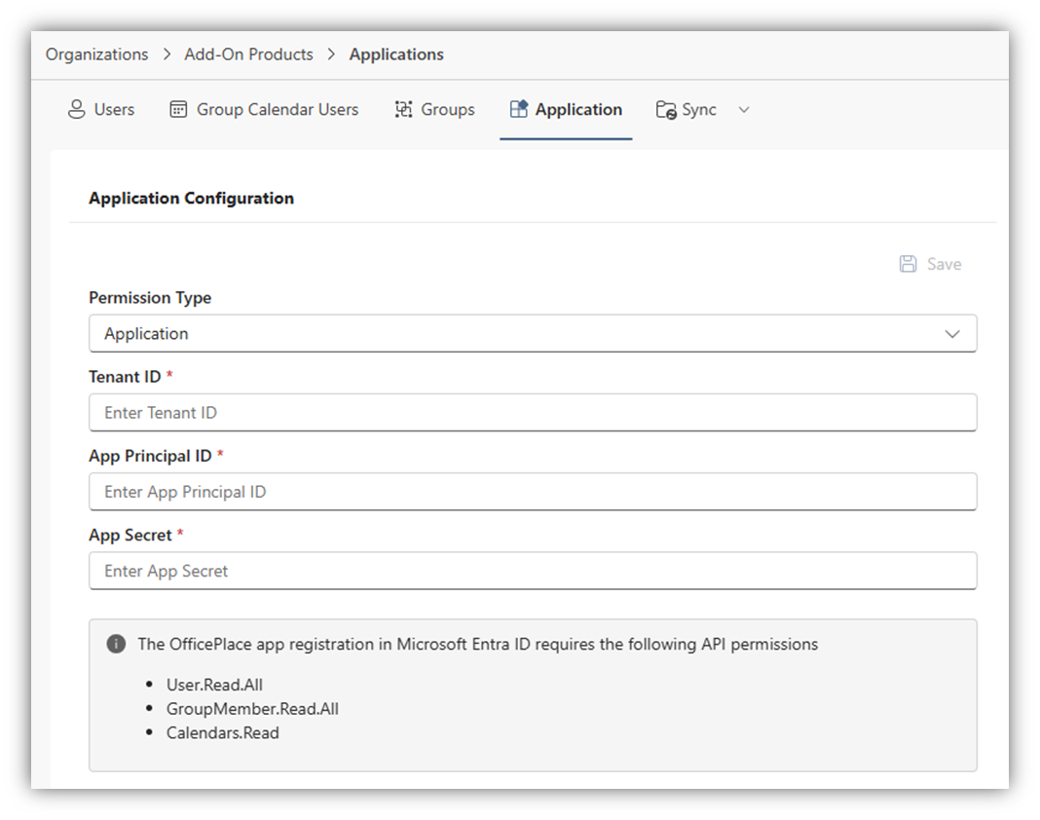Open the Permission Type dropdown arrow

(951, 334)
